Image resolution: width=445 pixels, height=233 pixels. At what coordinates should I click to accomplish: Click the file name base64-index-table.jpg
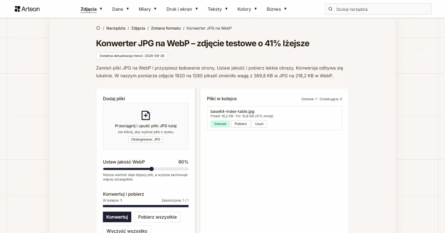[x=233, y=111]
